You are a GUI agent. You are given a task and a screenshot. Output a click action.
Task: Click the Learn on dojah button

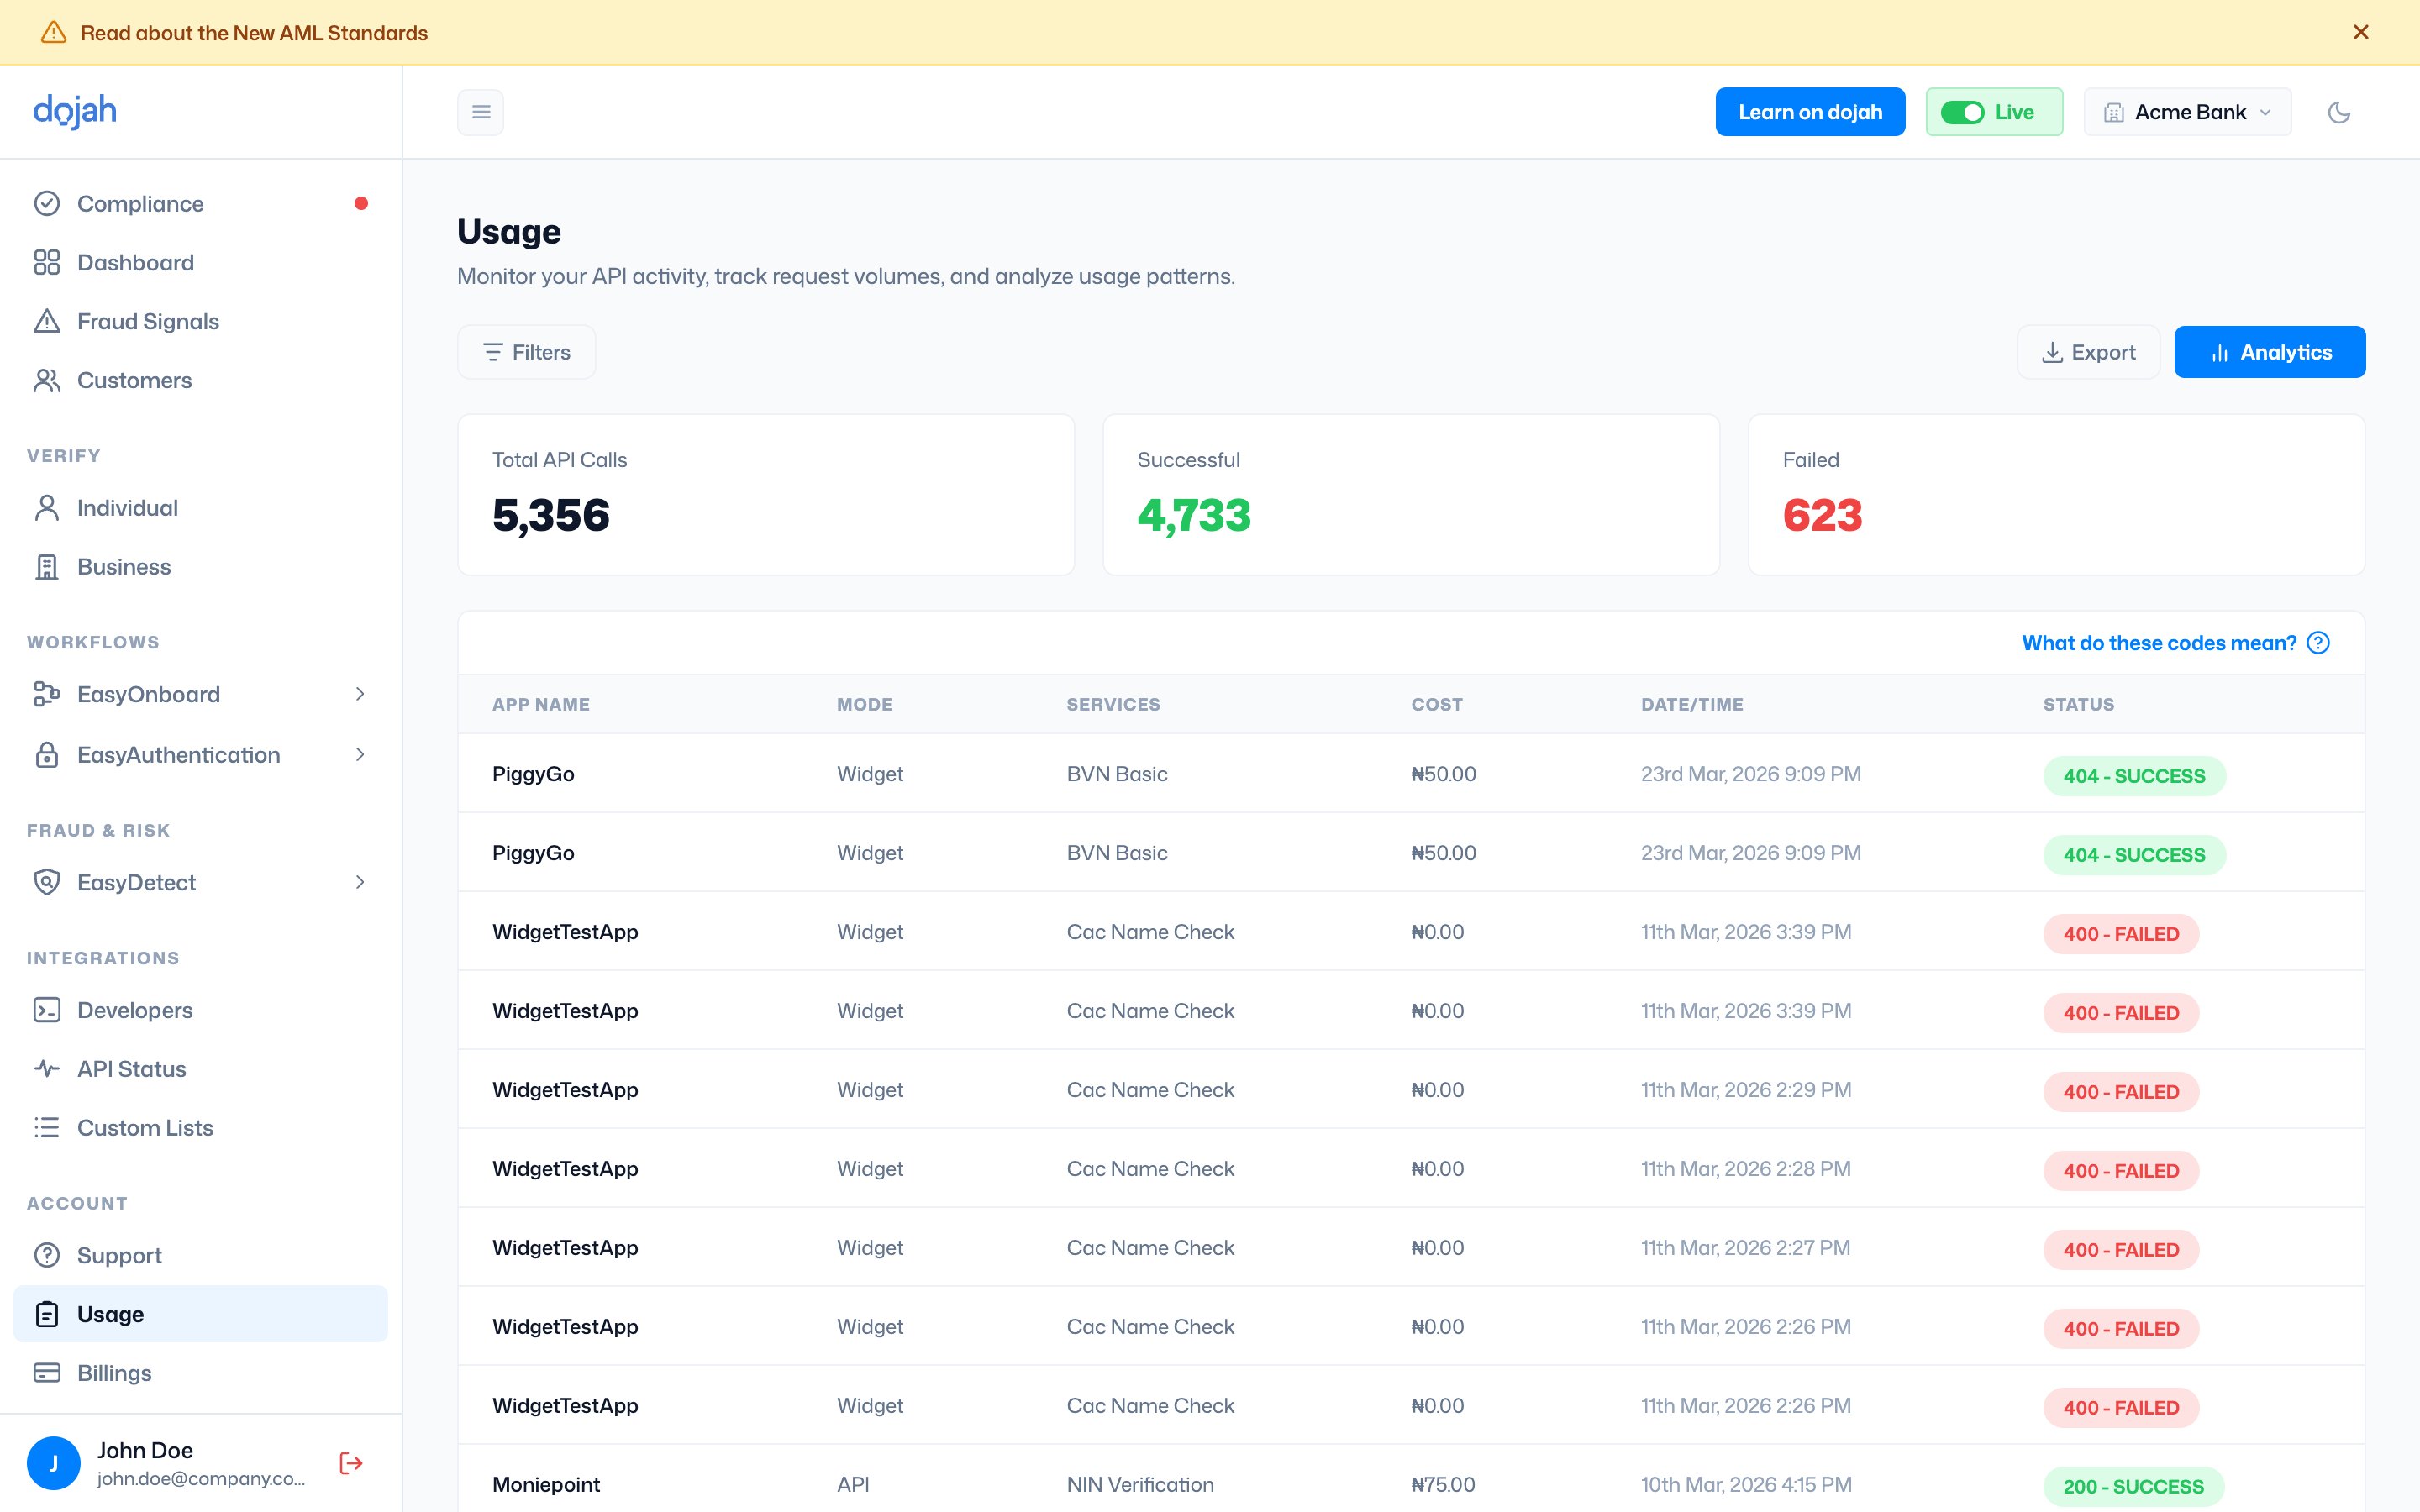click(1810, 112)
